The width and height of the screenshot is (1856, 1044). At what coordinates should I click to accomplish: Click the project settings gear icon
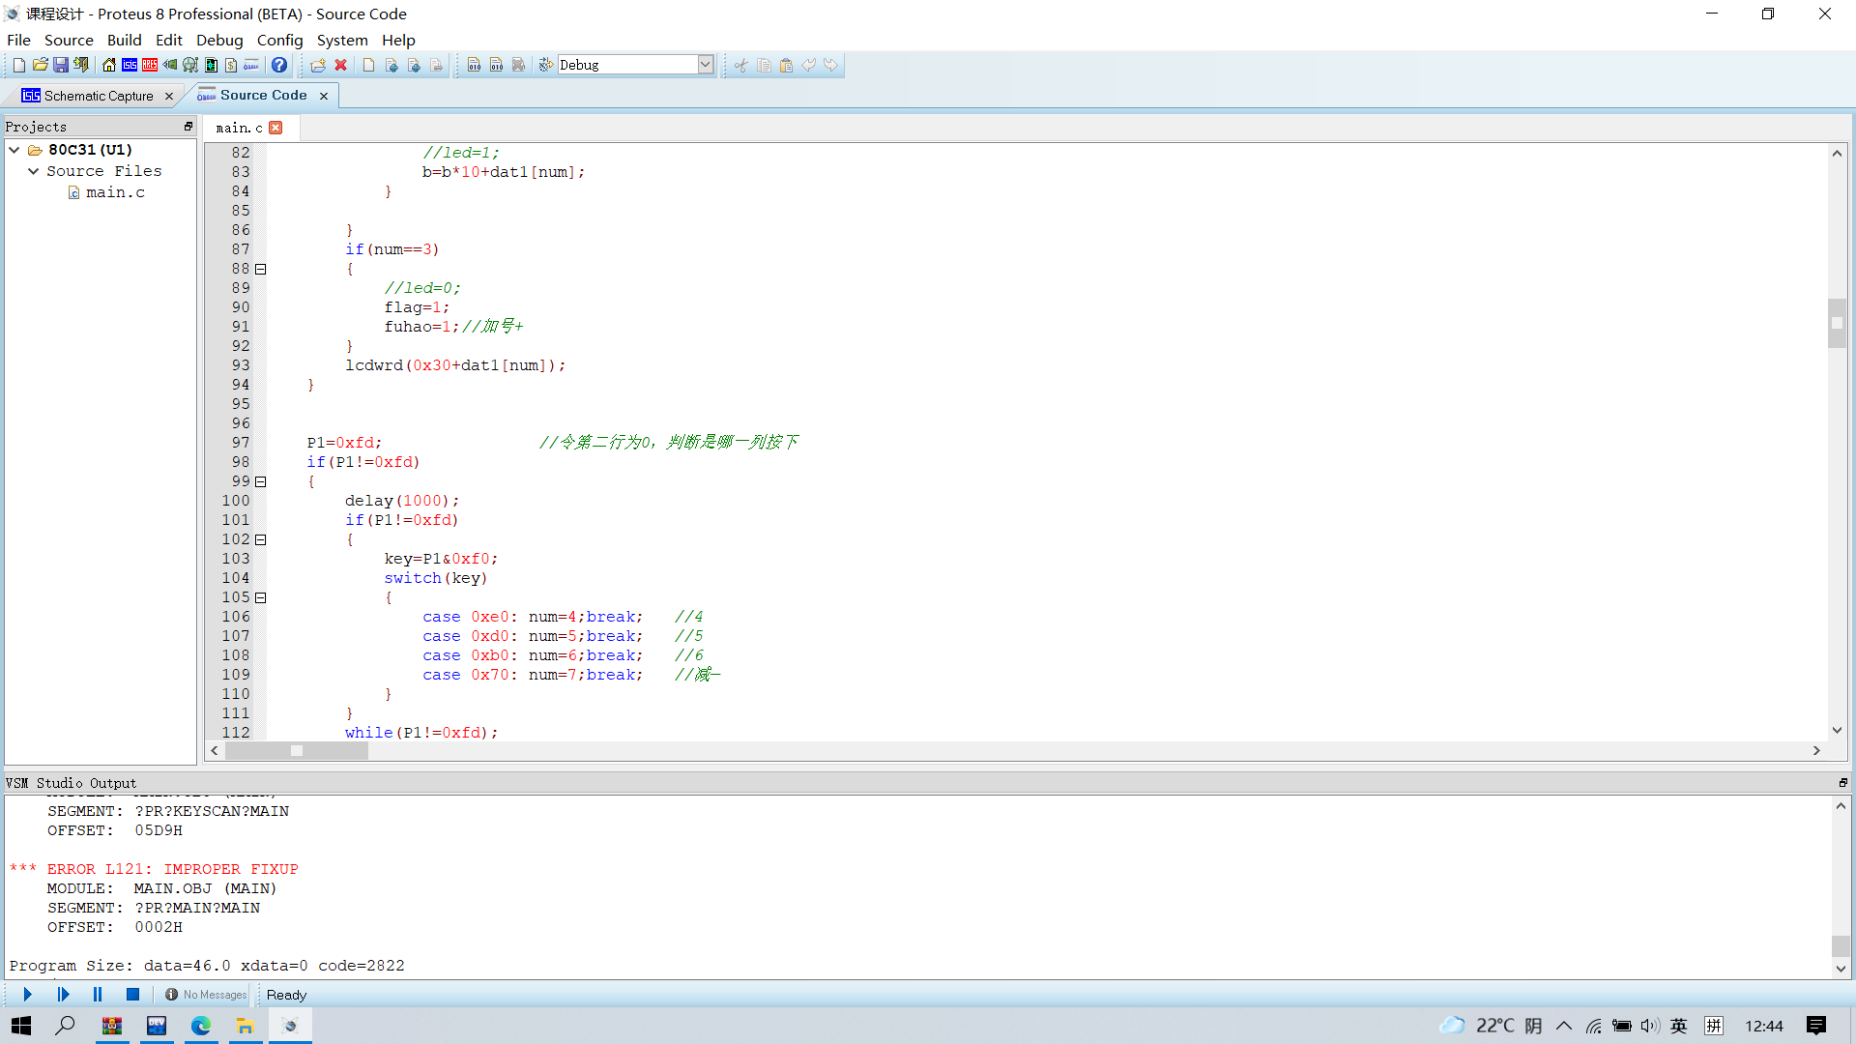(545, 65)
